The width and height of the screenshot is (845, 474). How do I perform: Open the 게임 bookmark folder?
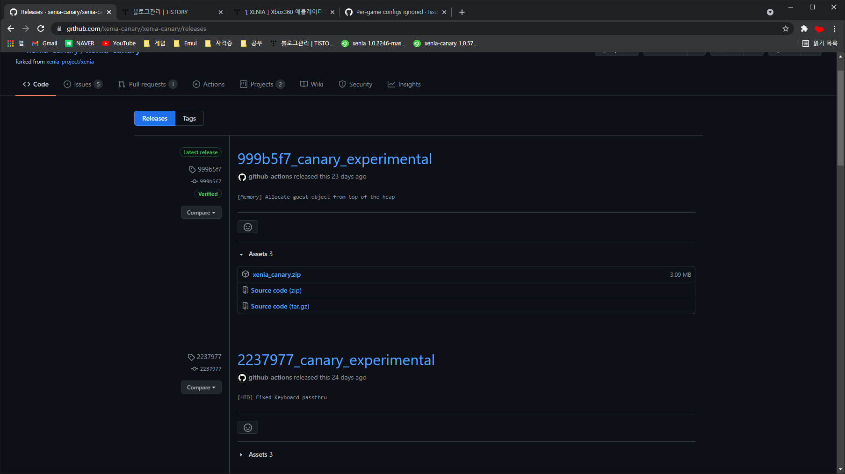pyautogui.click(x=154, y=43)
